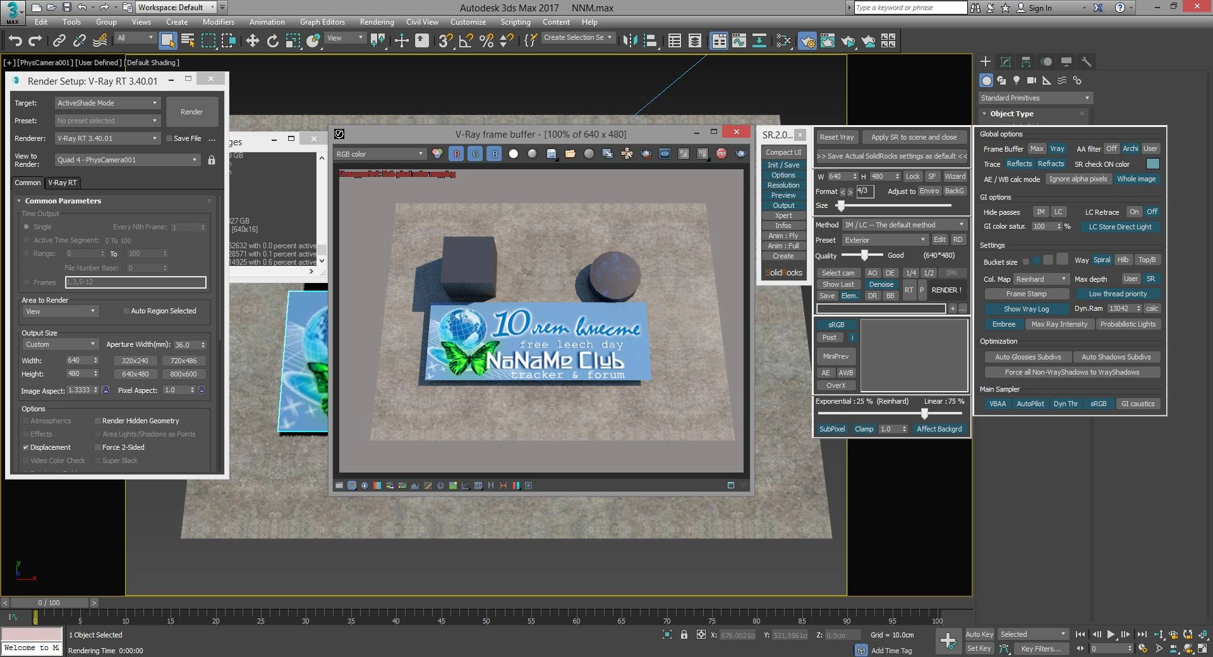Click the Redo arrow in main toolbar

pos(35,41)
